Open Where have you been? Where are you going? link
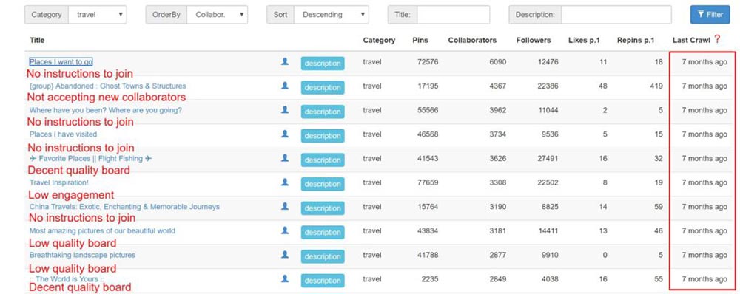 coord(106,110)
